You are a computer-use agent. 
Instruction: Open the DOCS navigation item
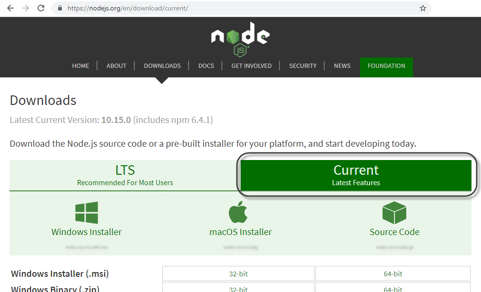206,66
